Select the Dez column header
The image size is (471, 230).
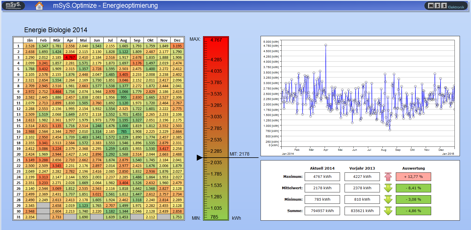177,40
